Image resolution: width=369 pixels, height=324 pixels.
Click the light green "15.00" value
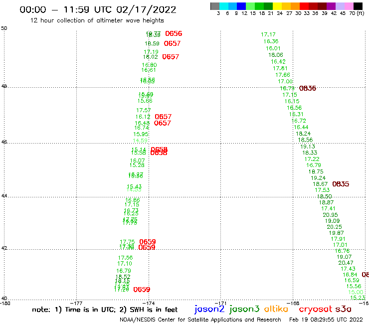(x=356, y=292)
